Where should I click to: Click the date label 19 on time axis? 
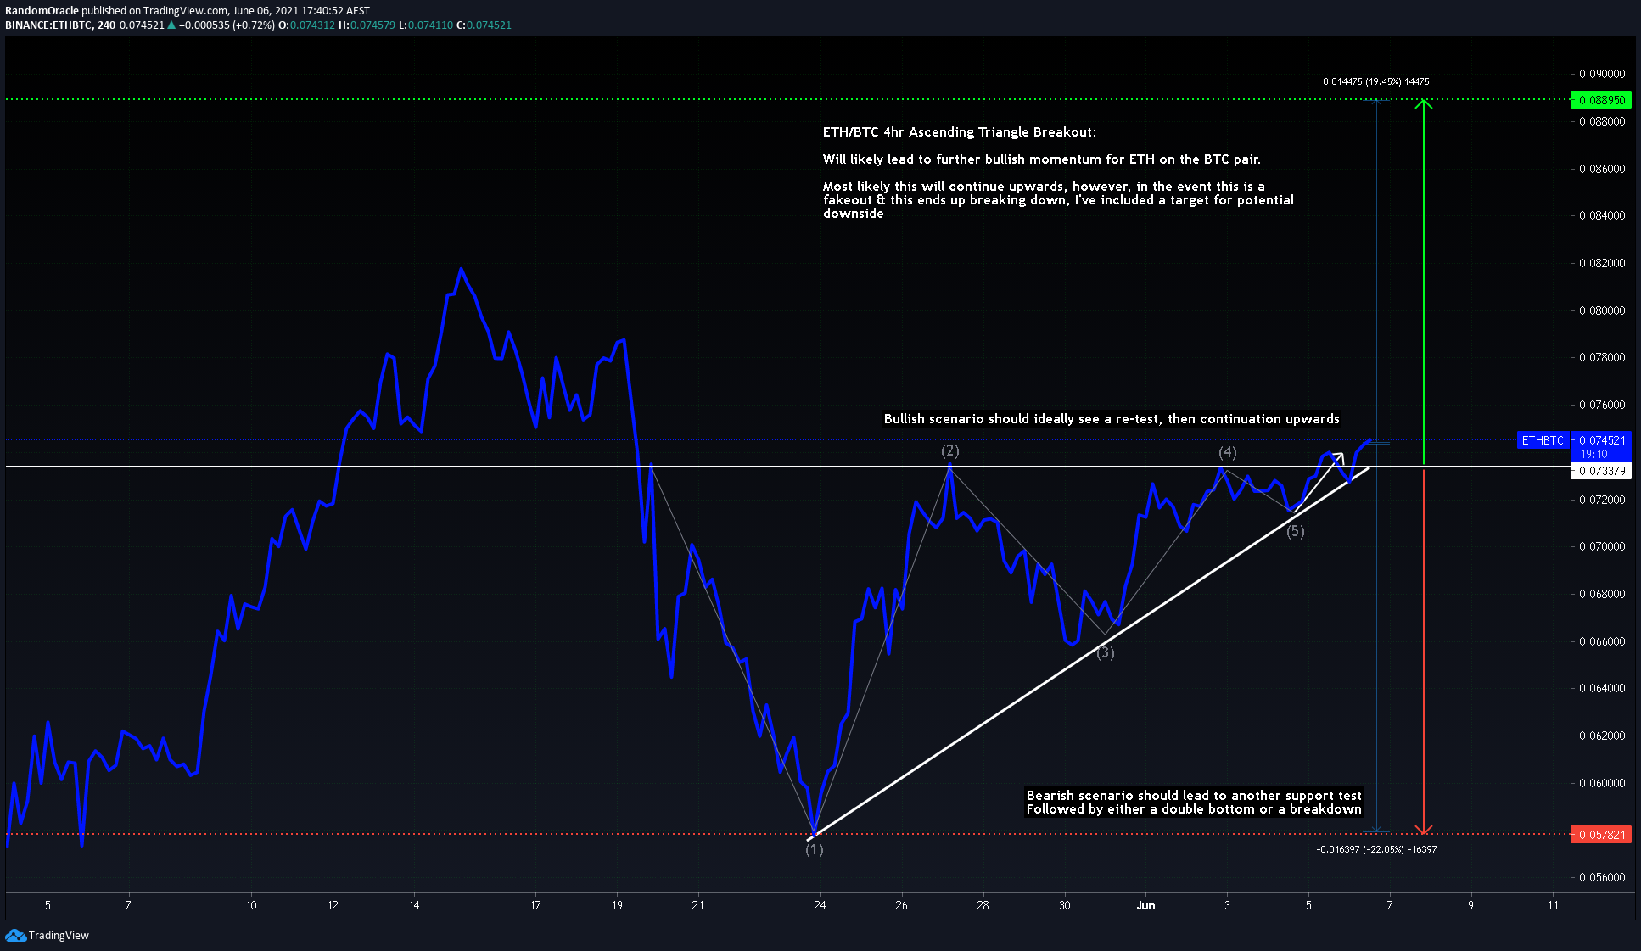(x=616, y=905)
